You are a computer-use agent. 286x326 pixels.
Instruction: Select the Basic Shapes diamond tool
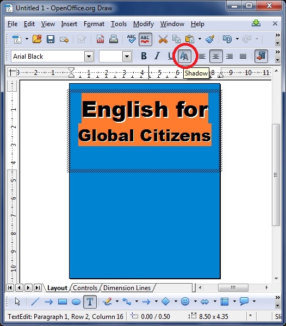tap(166, 302)
